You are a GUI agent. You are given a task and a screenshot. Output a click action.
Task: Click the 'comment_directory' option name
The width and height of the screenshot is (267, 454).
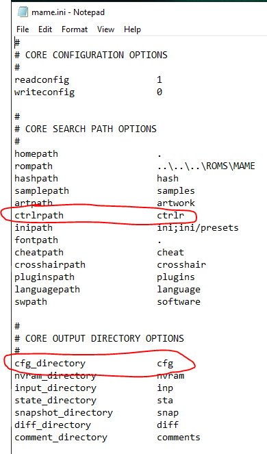(x=61, y=438)
